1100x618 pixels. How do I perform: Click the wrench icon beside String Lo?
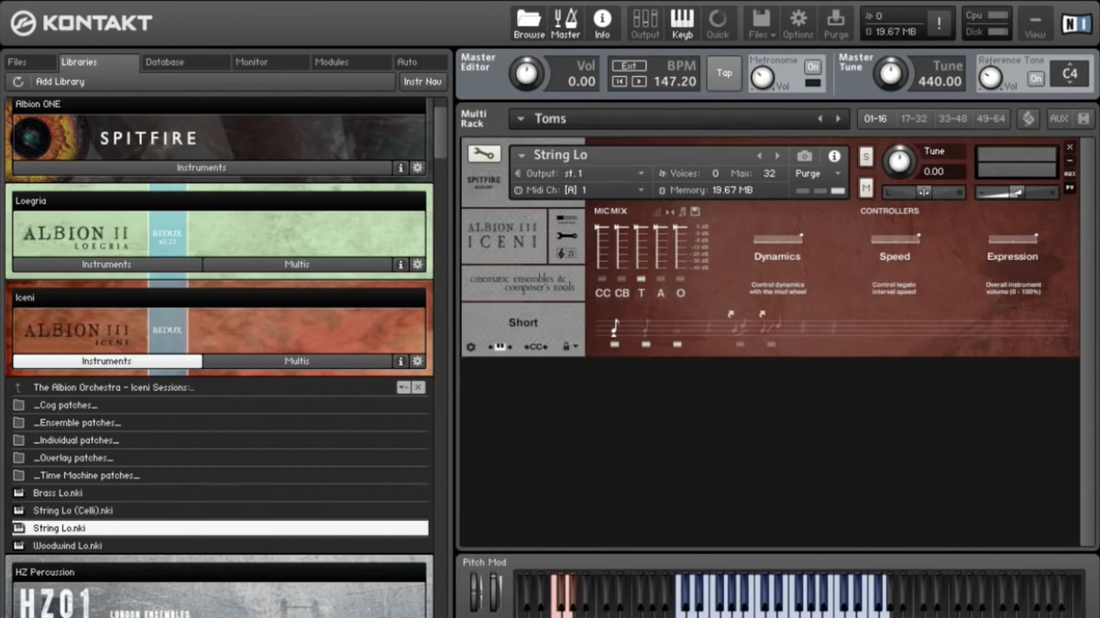483,155
